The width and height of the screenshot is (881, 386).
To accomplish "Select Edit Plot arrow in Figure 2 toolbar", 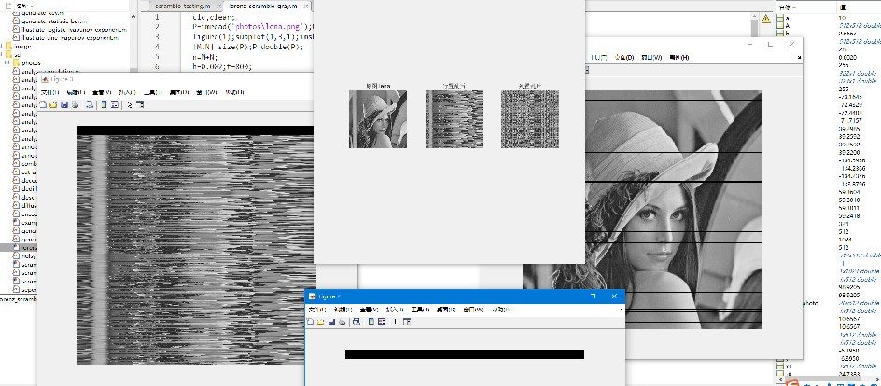I will point(396,322).
